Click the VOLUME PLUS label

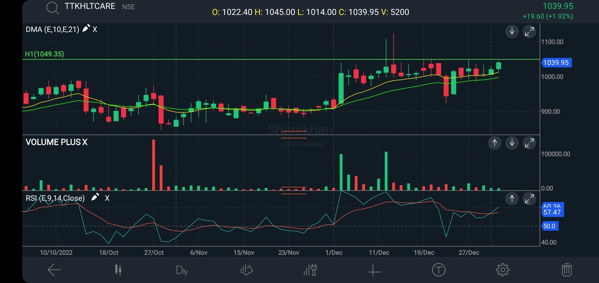(x=53, y=142)
